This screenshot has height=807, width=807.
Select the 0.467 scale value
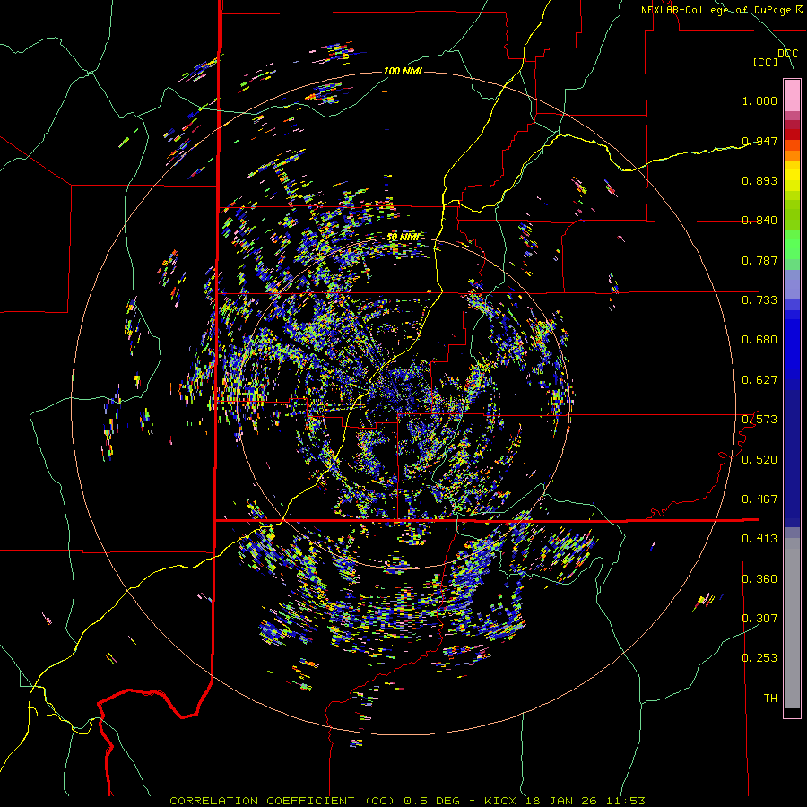[759, 499]
